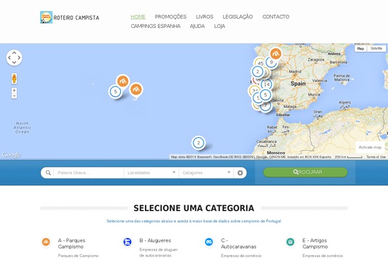
Task: Switch map to Map view
Action: (361, 49)
